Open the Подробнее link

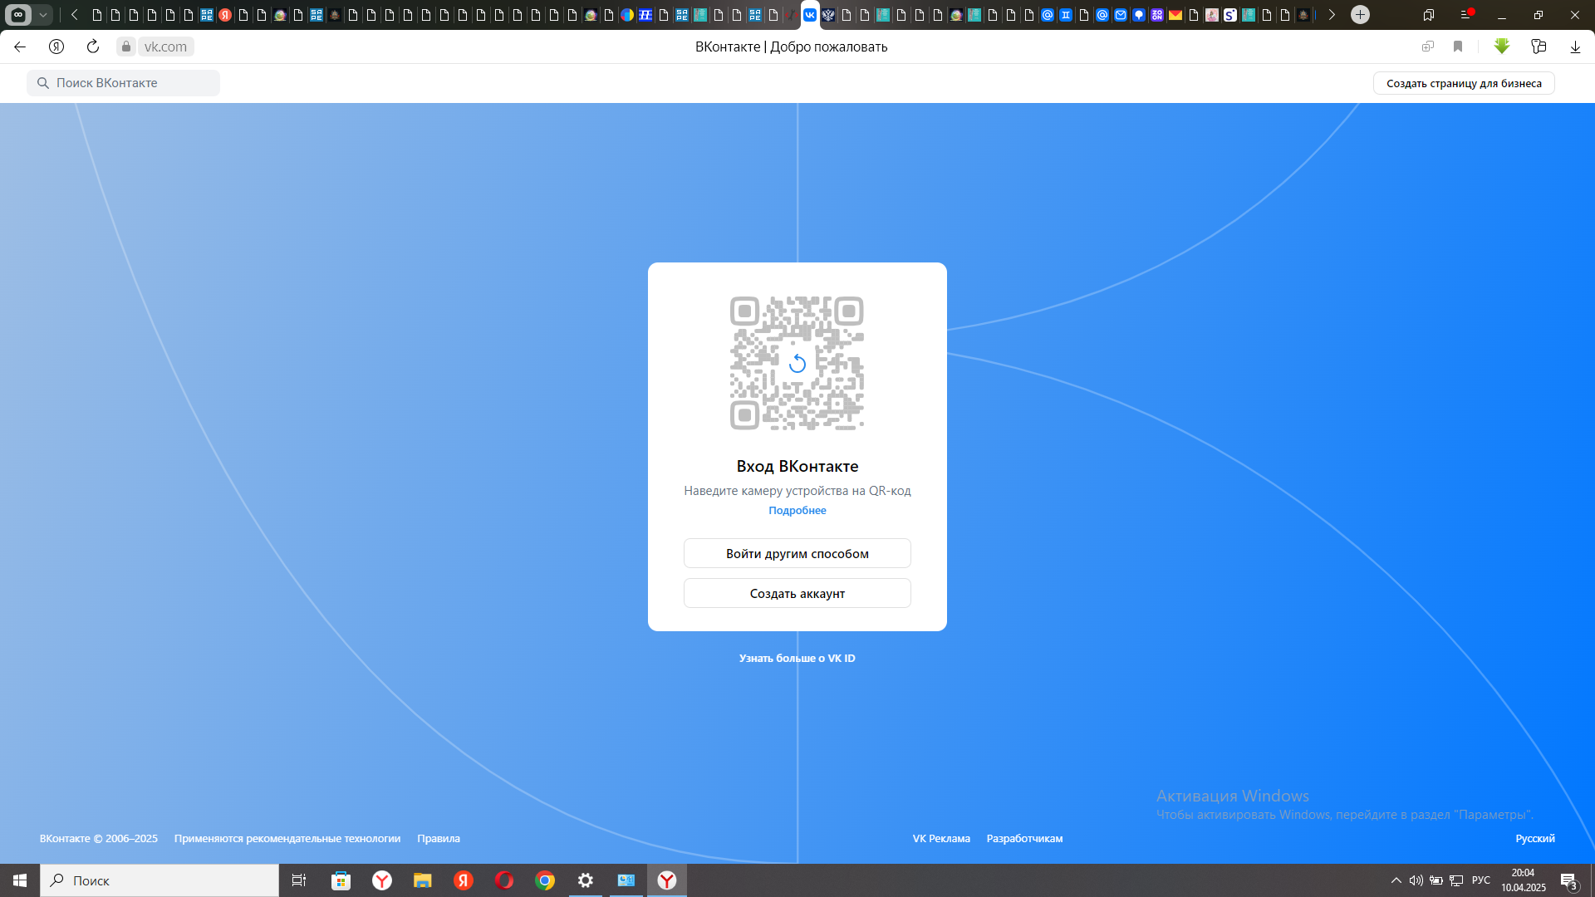click(797, 510)
